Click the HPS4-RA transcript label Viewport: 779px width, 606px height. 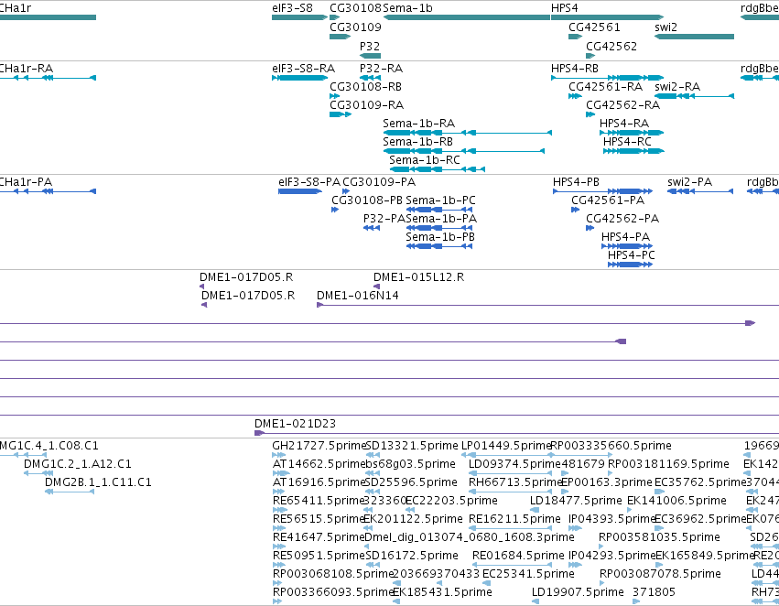[624, 124]
